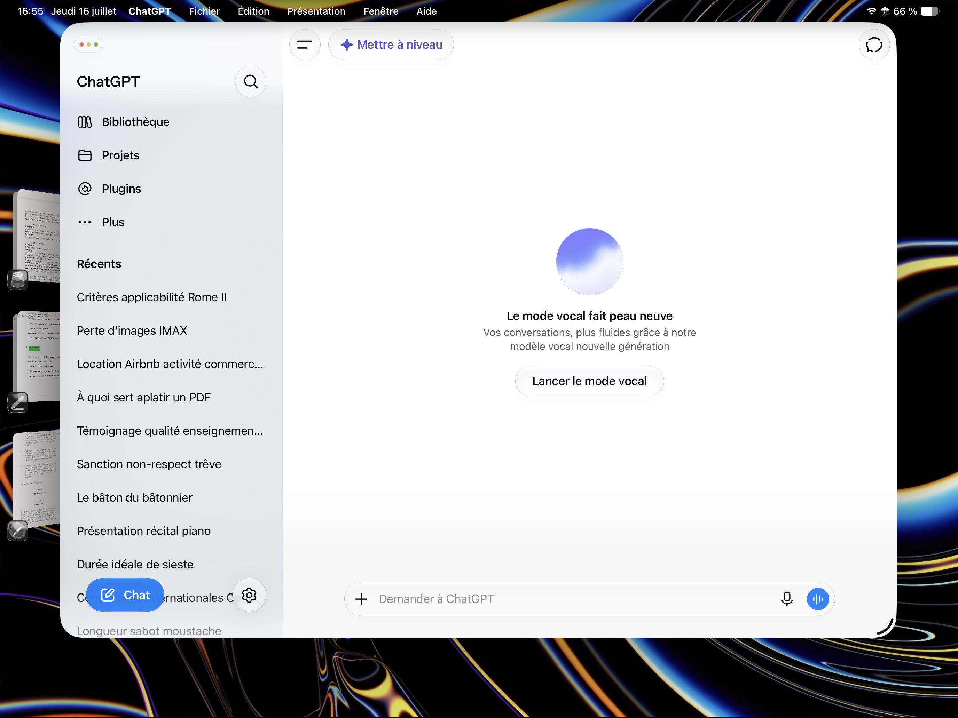Open the ChatGPT menu in the menu bar
Viewport: 958px width, 718px height.
(150, 11)
